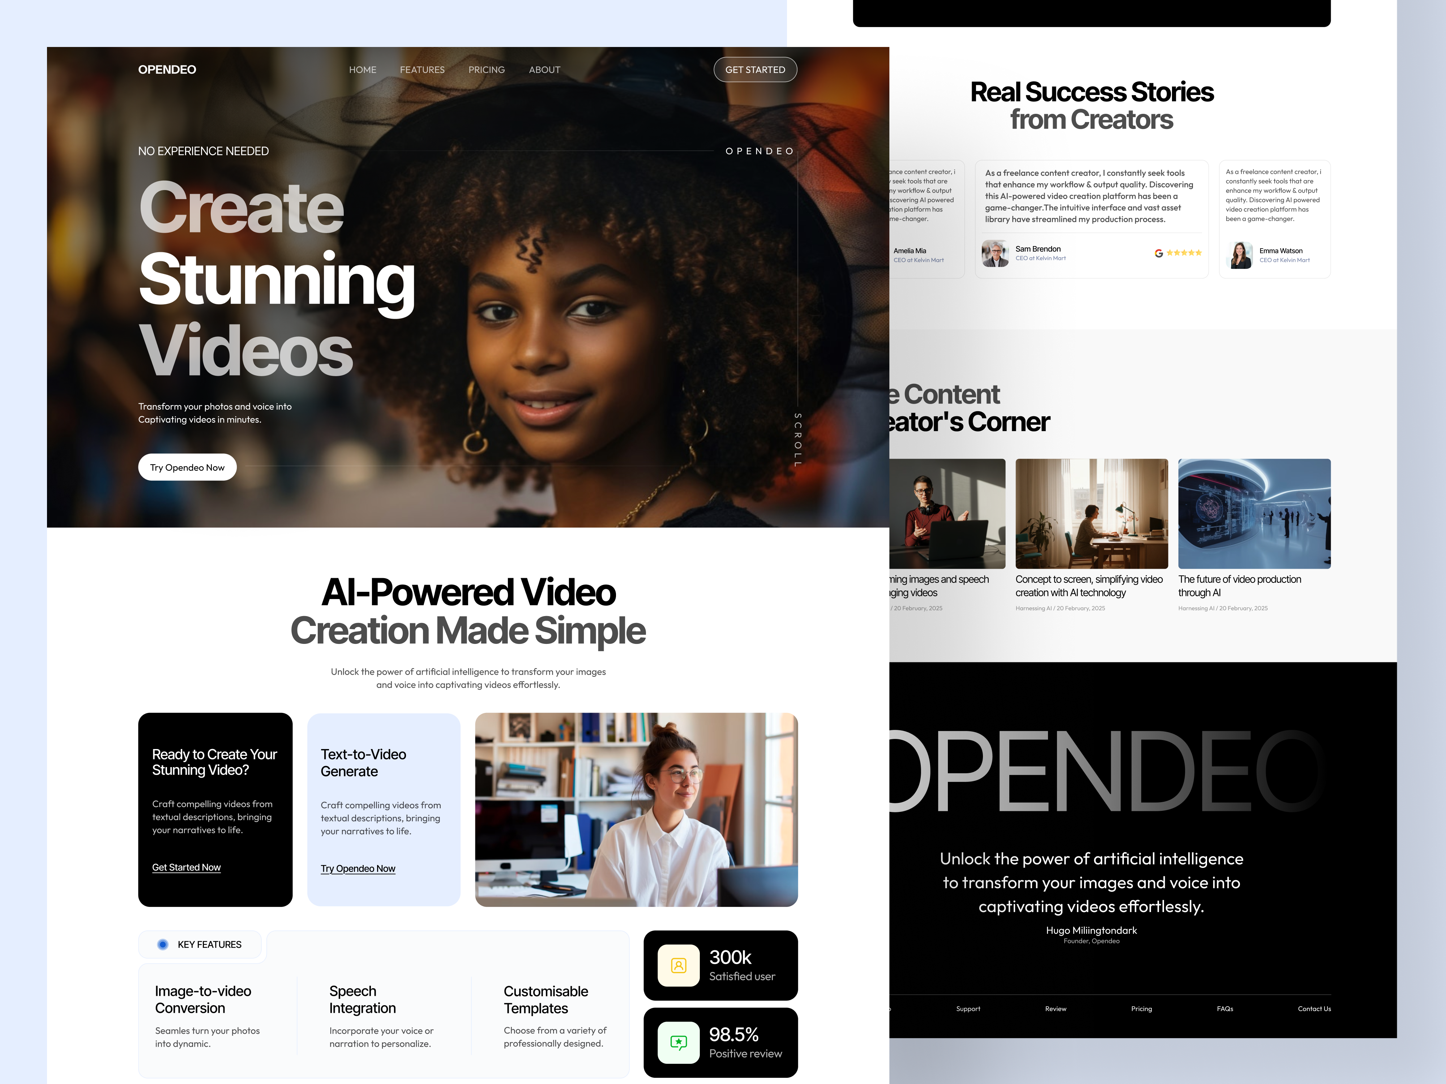
Task: Open the ABOUT page from the navigation
Action: tap(544, 69)
